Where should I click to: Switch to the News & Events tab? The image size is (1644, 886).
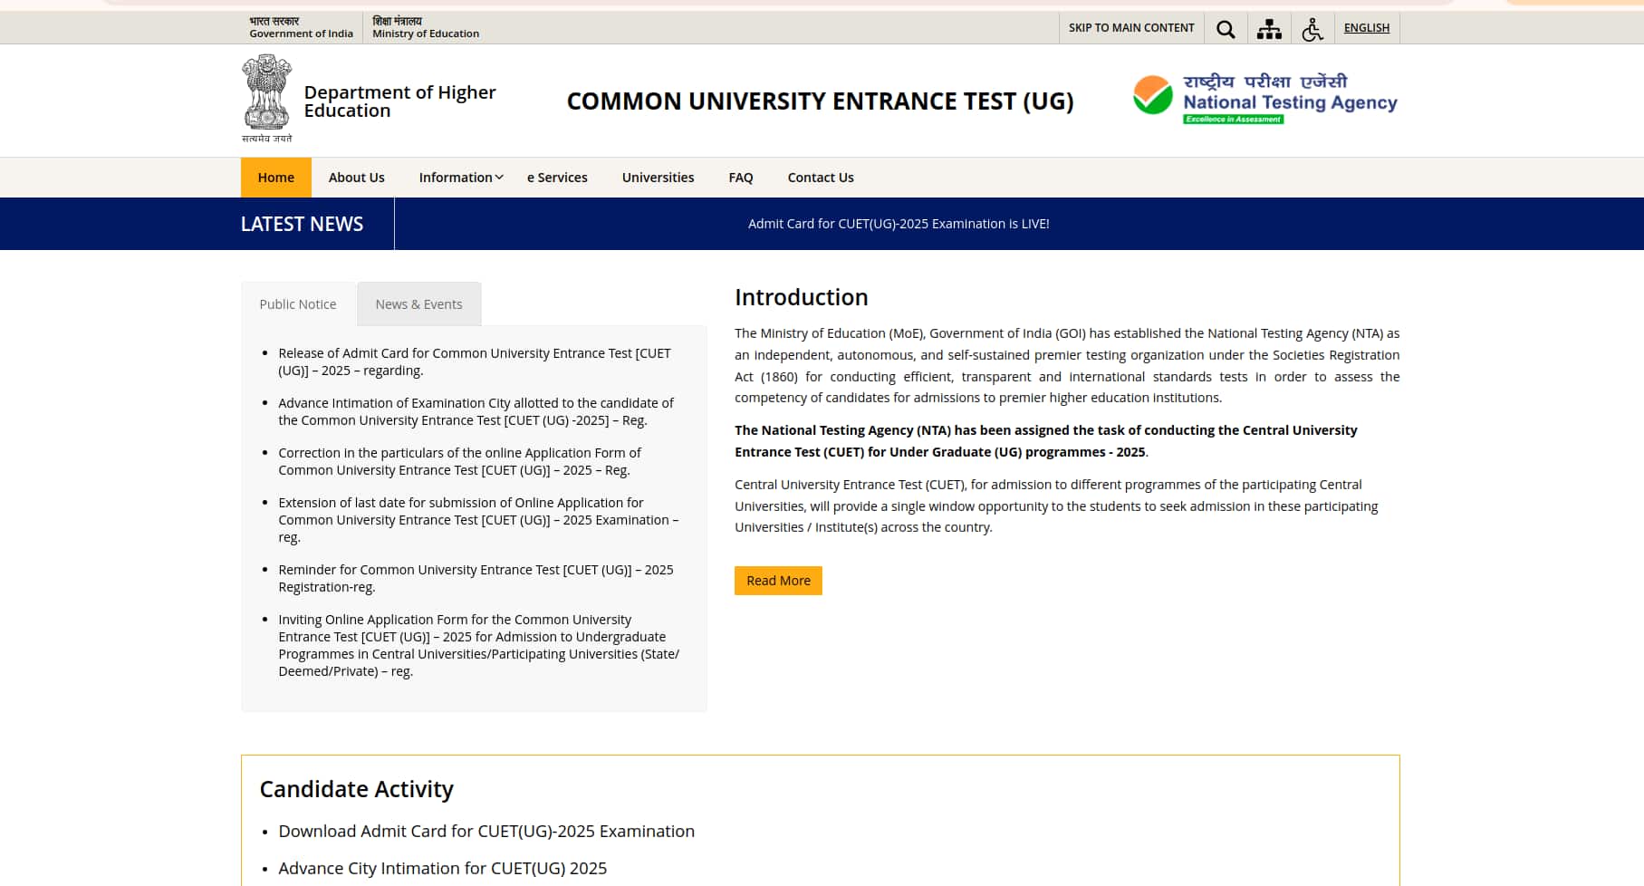coord(418,304)
